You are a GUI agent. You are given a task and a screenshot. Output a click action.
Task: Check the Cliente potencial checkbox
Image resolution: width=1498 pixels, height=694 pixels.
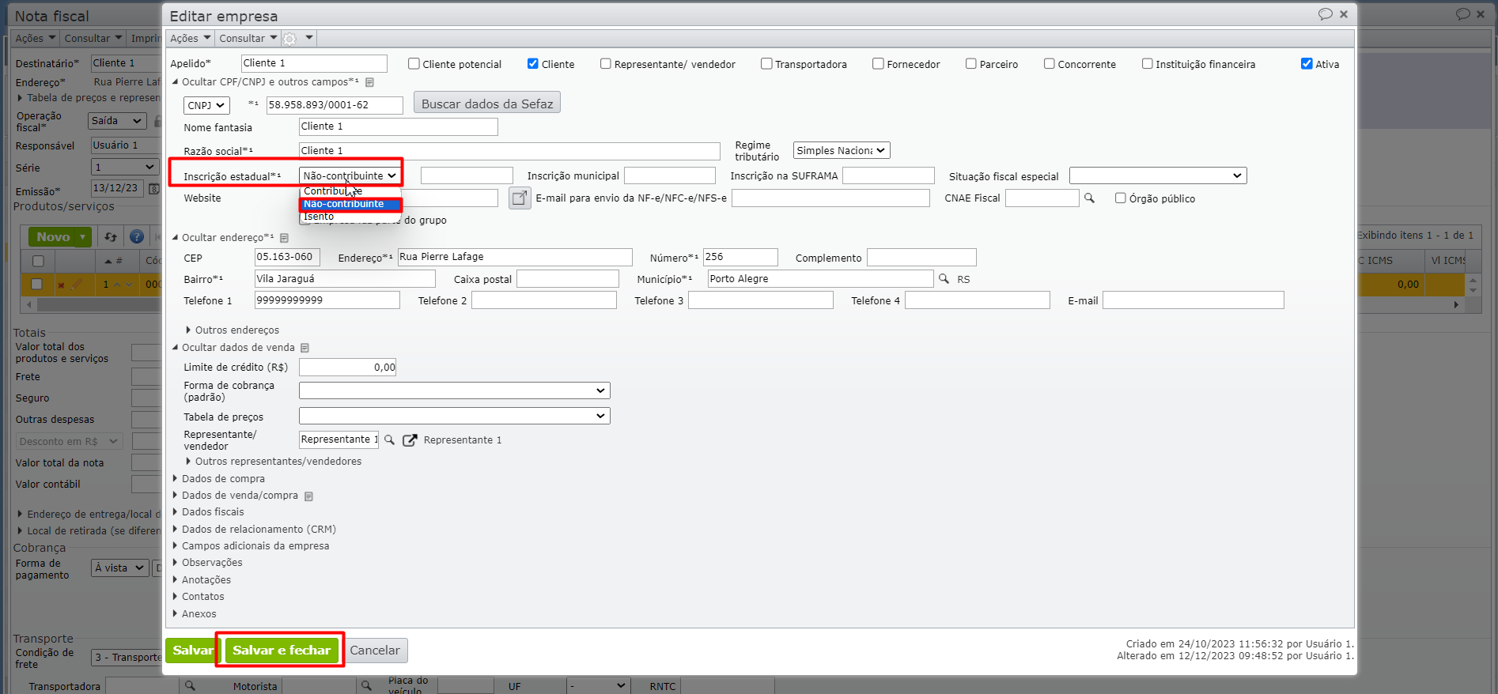(414, 64)
